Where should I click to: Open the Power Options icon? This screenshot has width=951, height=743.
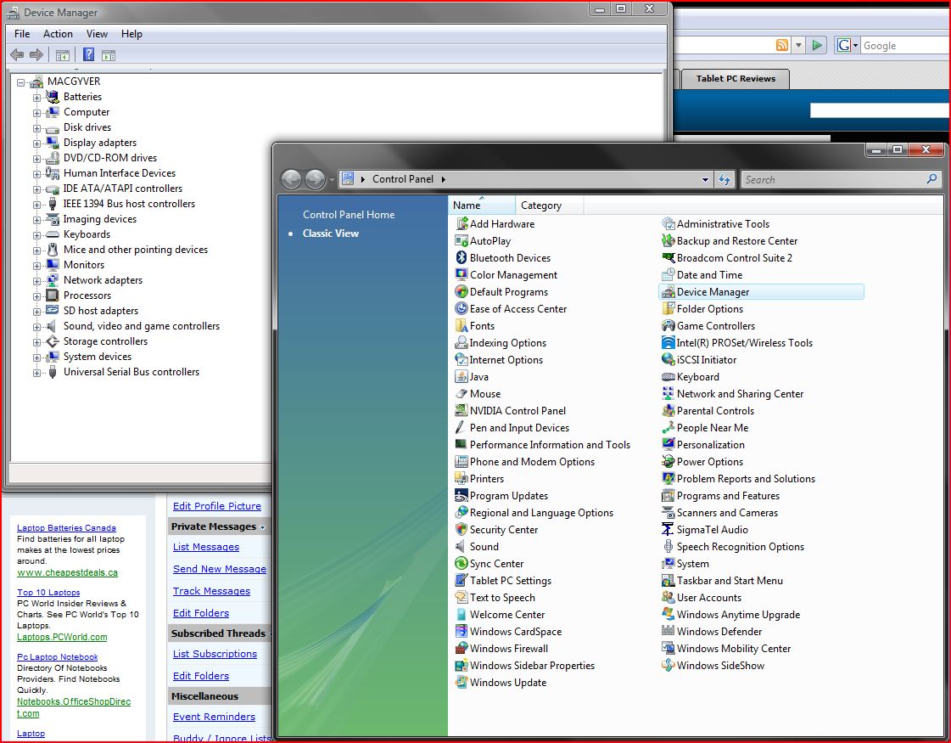point(668,462)
